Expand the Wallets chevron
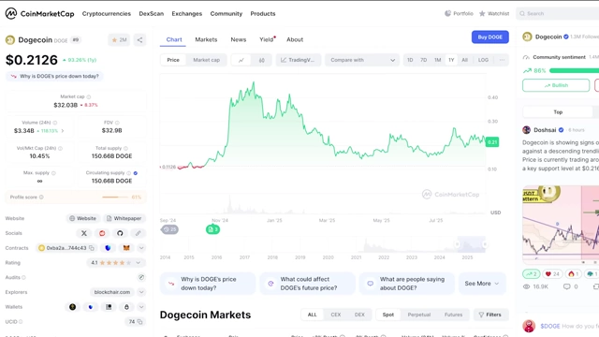This screenshot has height=337, width=599. (x=141, y=307)
